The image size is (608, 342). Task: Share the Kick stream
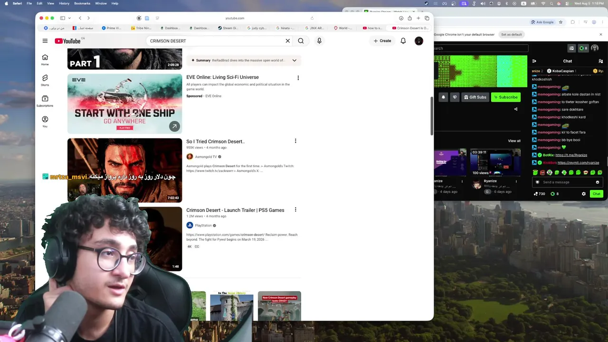pos(516,109)
